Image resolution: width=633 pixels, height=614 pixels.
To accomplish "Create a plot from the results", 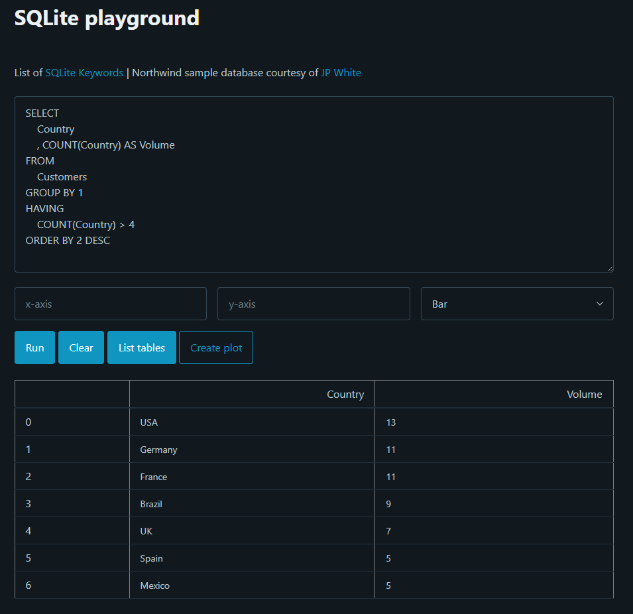I will pos(215,347).
